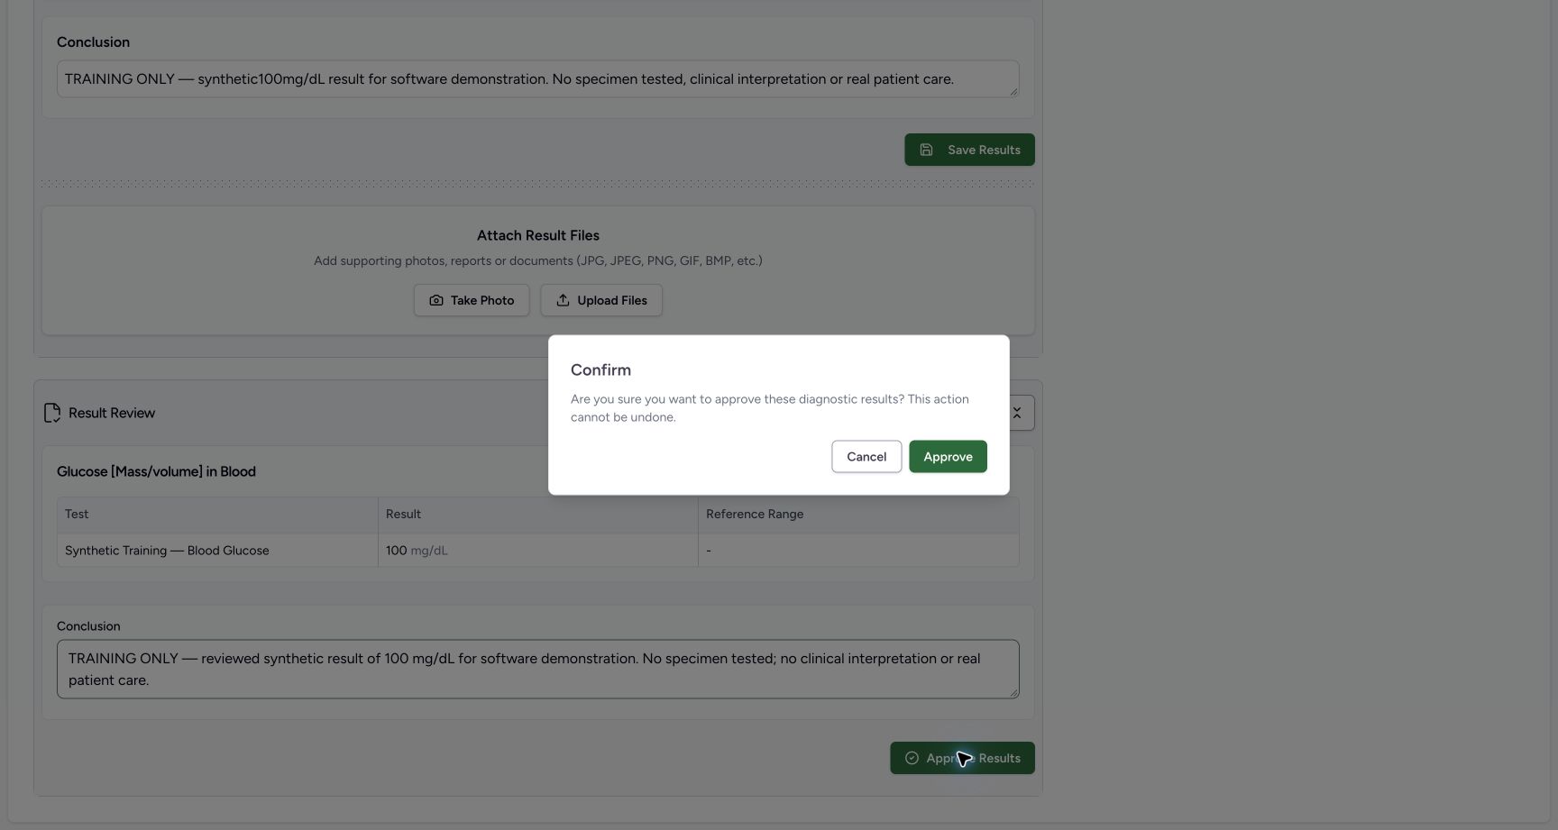Click 'Glucose [Mass/volume] in Blood' heading
Viewport: 1558px width, 830px height.
click(x=156, y=471)
